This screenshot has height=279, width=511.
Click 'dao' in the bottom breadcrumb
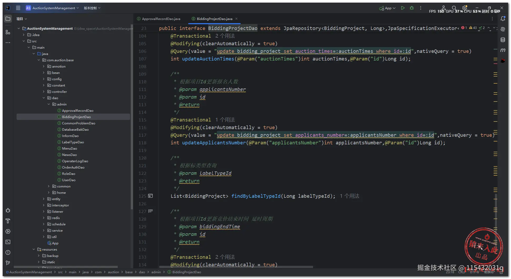(x=142, y=272)
